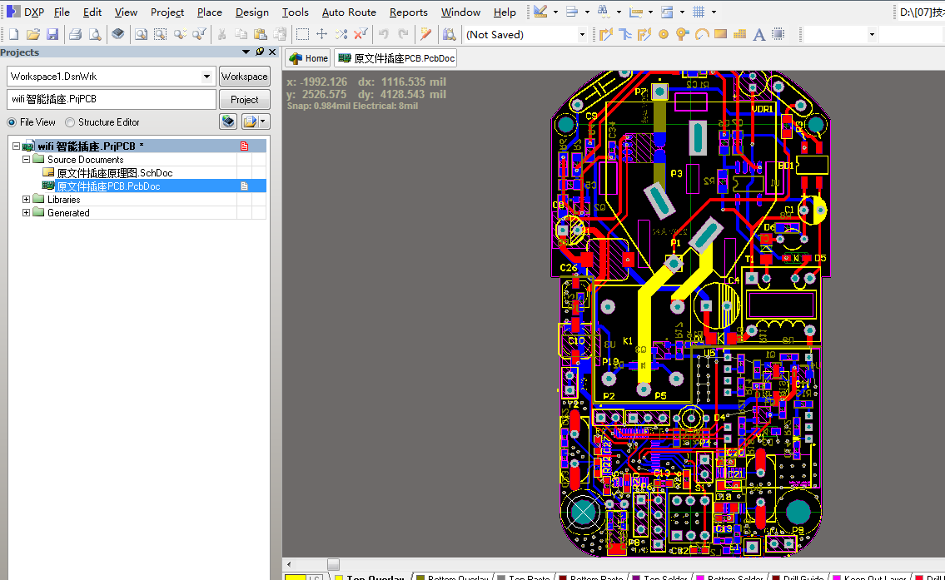Screen dimensions: 945x580
Task: Select the Structure Editor radio button
Action: pos(70,122)
